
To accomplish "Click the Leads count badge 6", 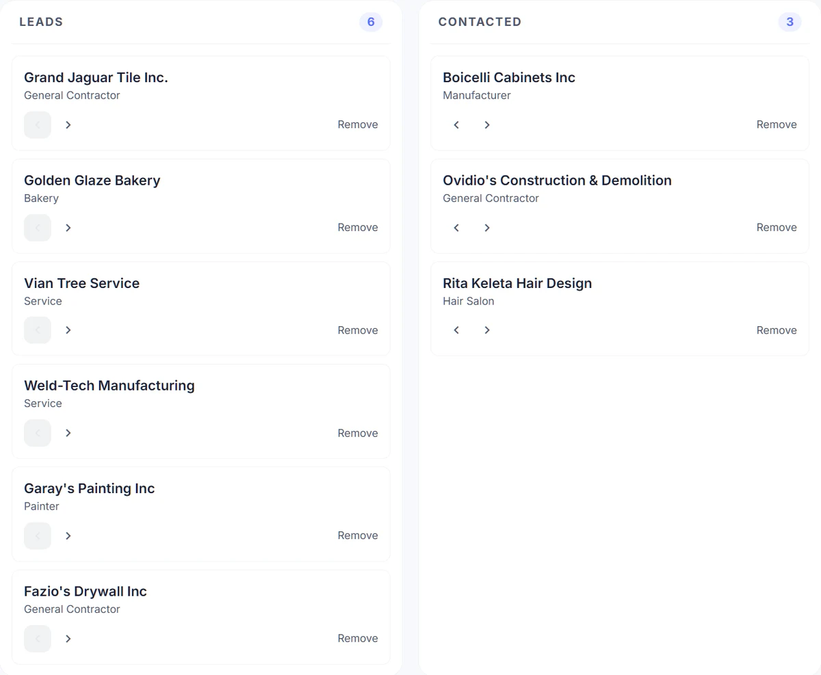I will click(x=371, y=22).
